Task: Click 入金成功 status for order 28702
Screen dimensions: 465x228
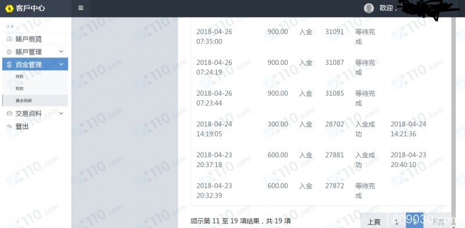Action: (x=365, y=129)
